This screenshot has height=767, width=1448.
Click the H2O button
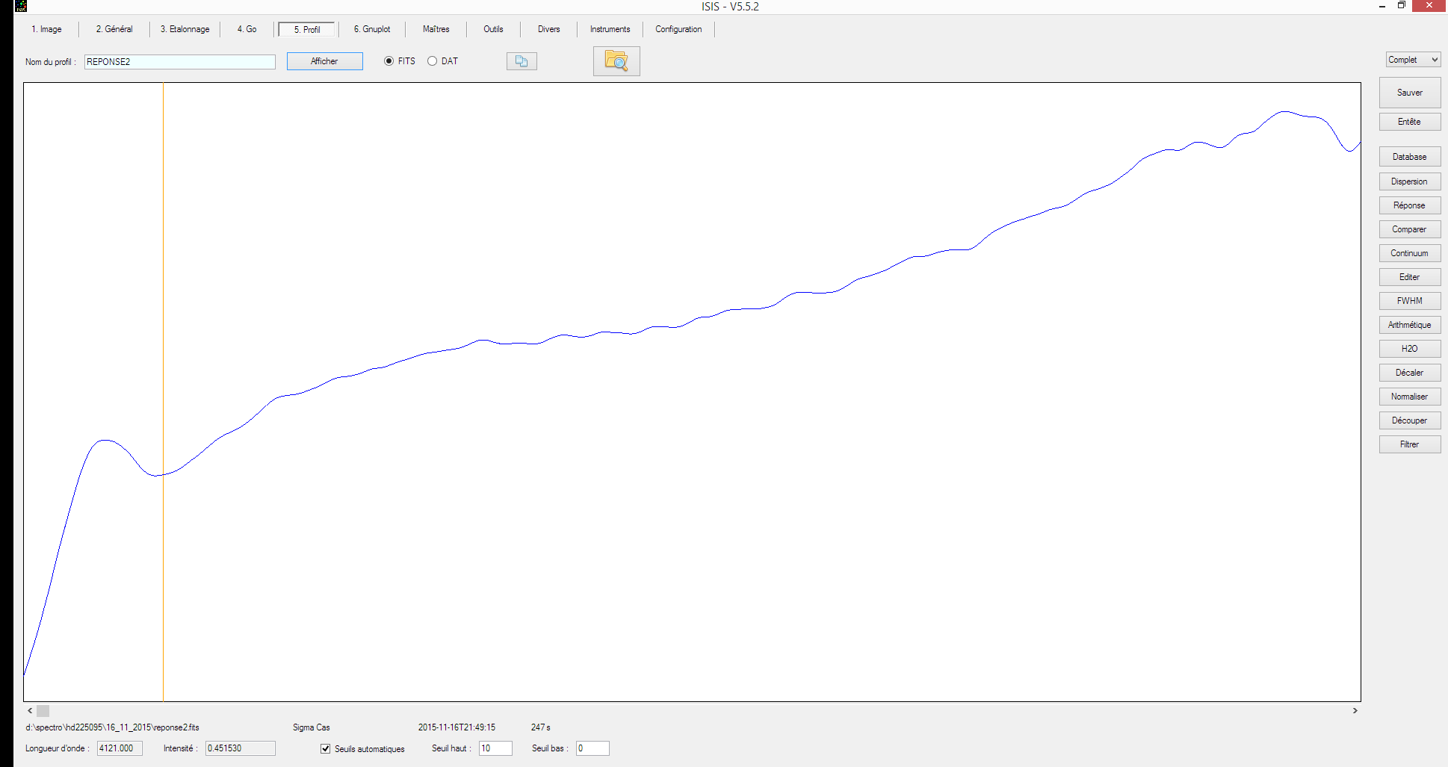(1409, 349)
